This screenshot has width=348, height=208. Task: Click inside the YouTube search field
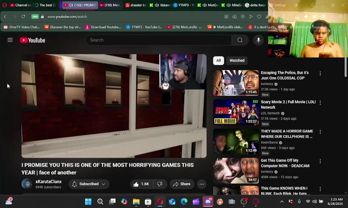[x=159, y=40]
